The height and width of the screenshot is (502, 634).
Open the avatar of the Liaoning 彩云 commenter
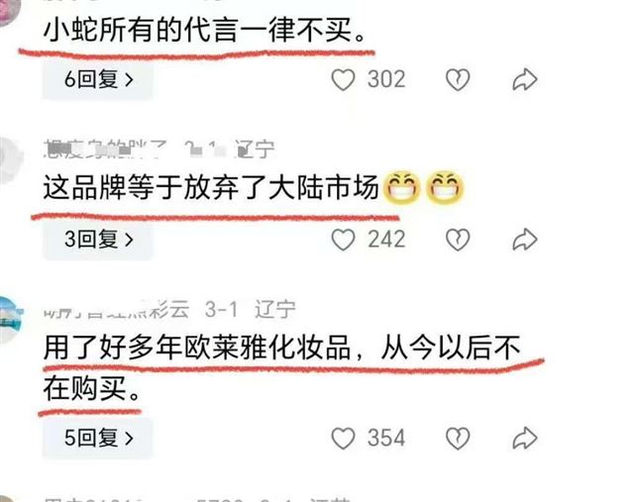click(9, 319)
